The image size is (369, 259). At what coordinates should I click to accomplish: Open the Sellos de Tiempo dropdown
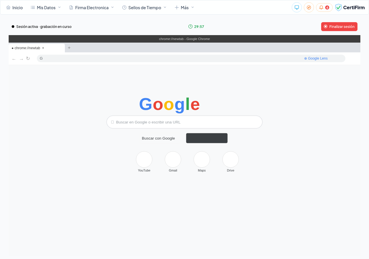[x=144, y=7]
